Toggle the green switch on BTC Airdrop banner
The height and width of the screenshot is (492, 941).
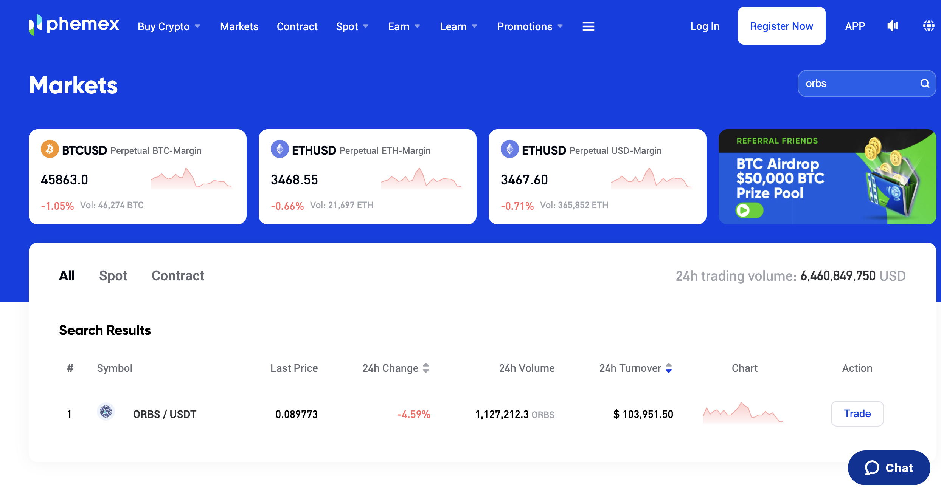(749, 210)
